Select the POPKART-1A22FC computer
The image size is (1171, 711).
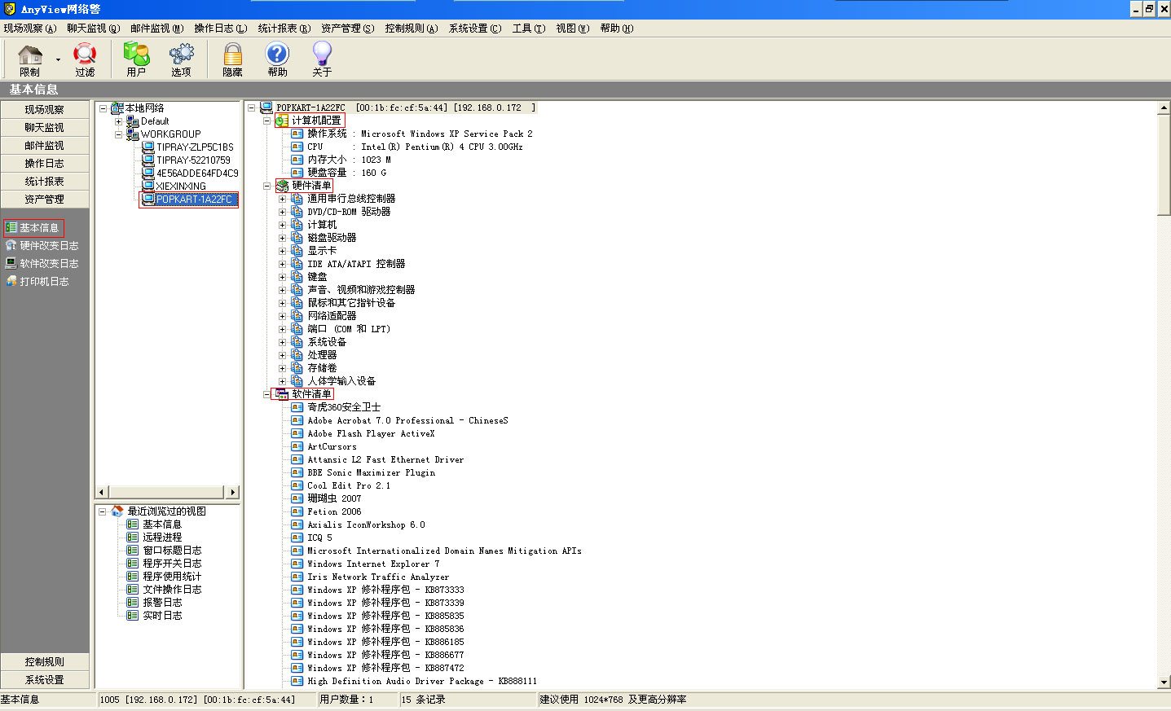pyautogui.click(x=194, y=199)
